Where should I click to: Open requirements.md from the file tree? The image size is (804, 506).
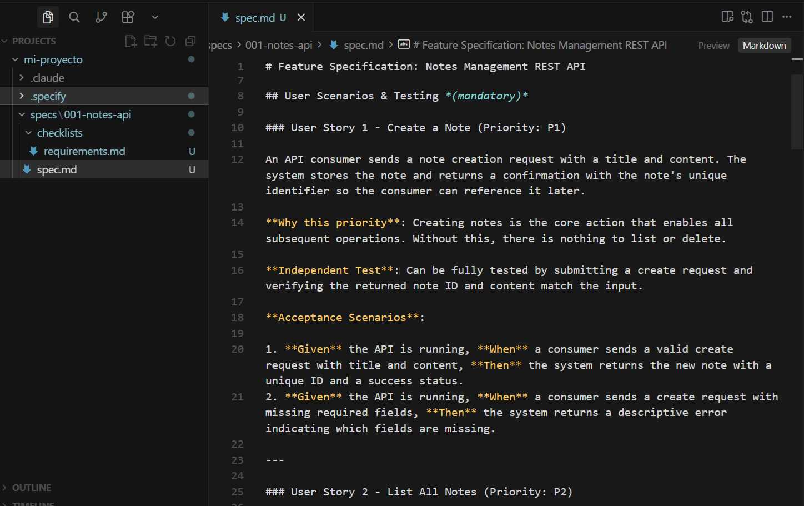coord(84,151)
